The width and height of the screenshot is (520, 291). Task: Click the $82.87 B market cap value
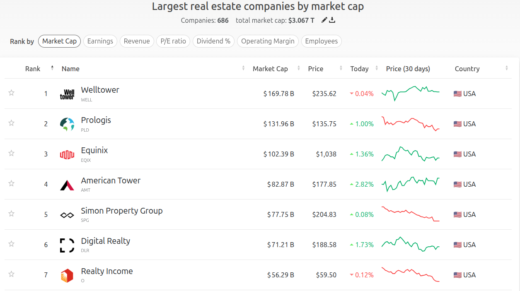point(281,184)
